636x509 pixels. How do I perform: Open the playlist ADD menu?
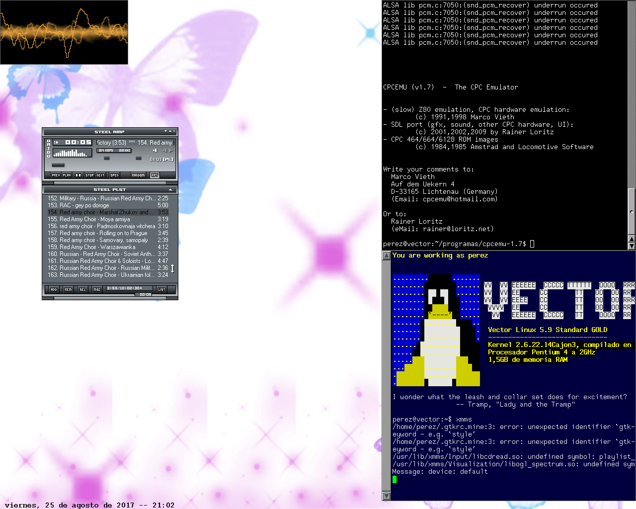pos(54,289)
